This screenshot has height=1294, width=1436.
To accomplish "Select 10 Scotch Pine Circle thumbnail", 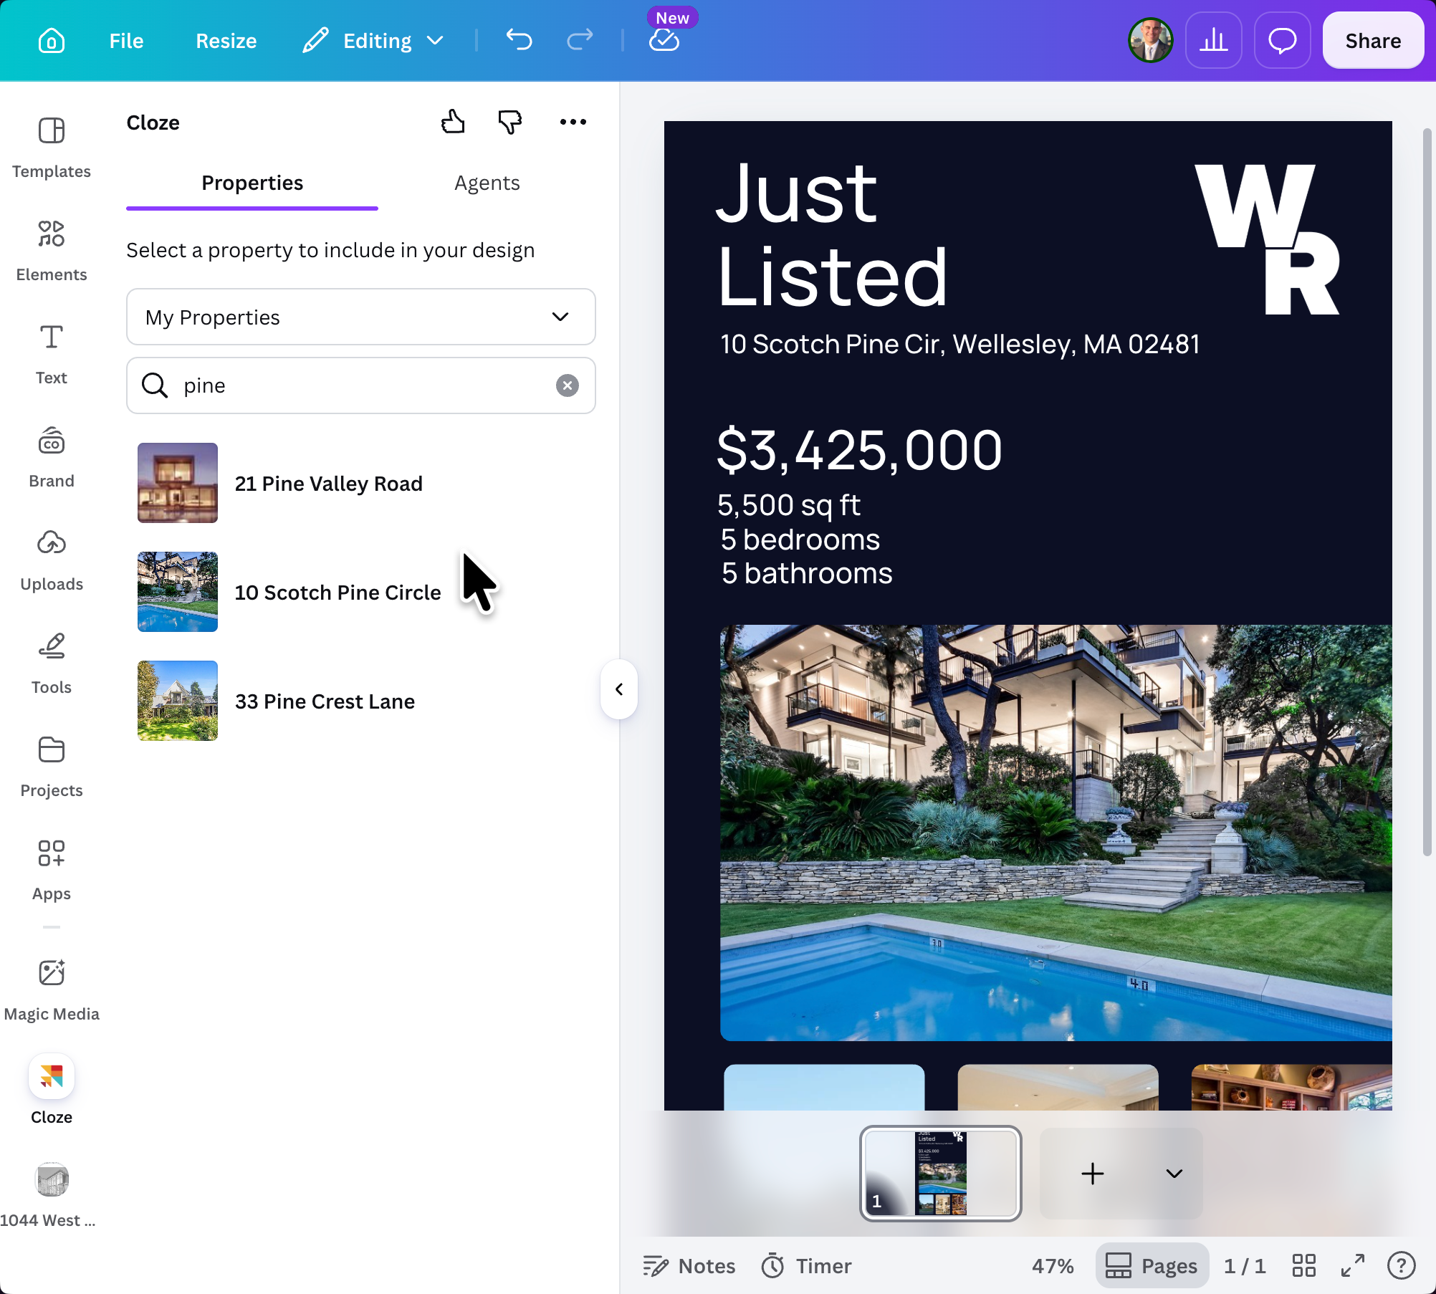I will click(178, 592).
